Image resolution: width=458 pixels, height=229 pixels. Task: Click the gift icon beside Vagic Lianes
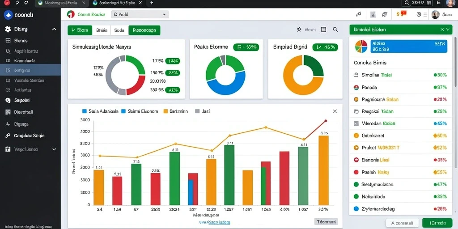(x=8, y=149)
